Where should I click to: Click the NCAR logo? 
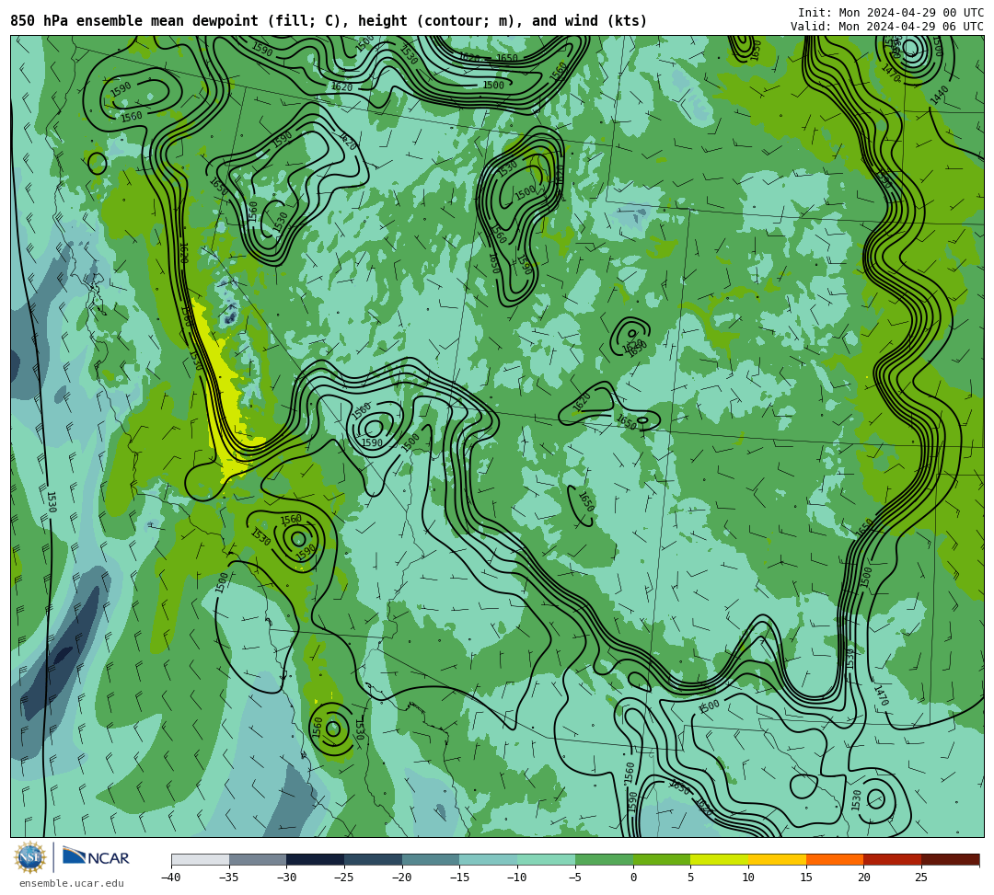96,857
